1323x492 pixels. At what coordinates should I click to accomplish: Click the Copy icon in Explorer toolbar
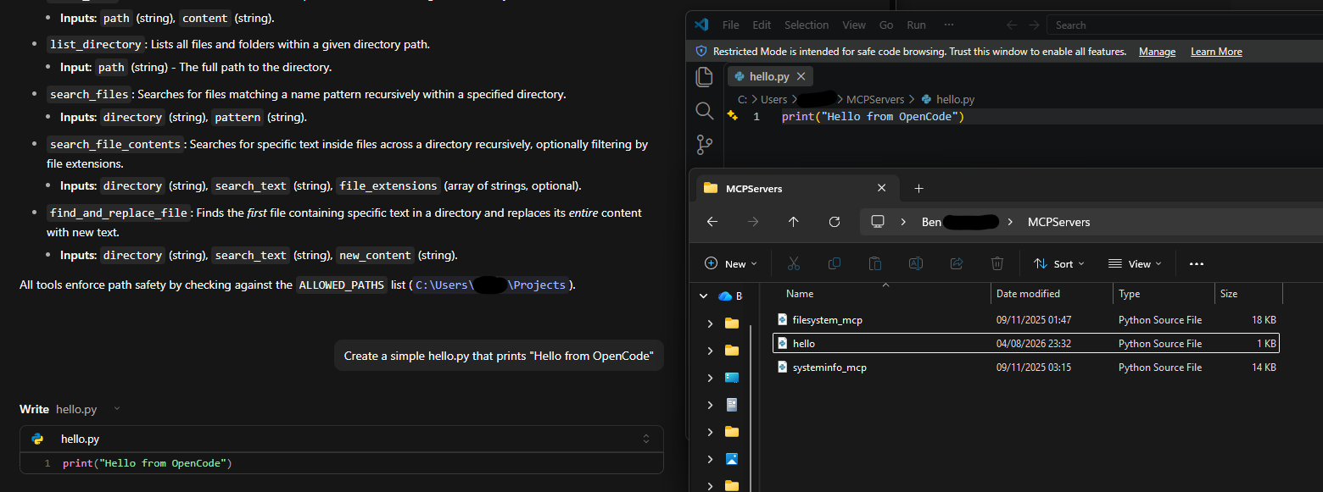(x=835, y=263)
